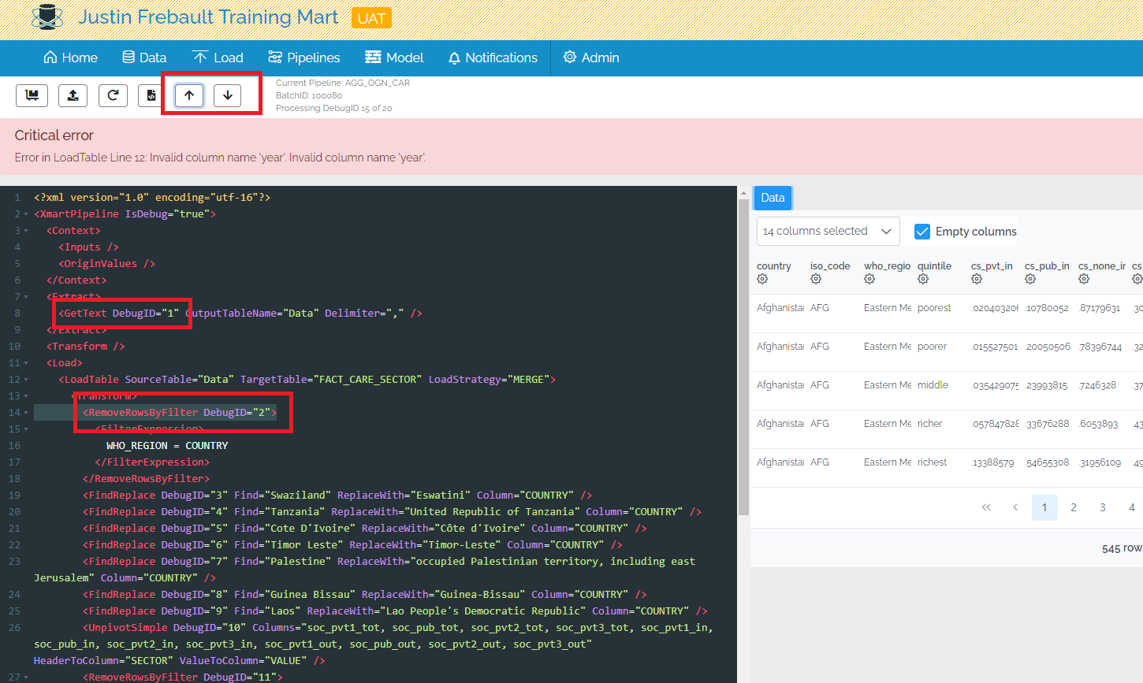Click the UAT environment badge
This screenshot has width=1143, height=683.
click(371, 18)
